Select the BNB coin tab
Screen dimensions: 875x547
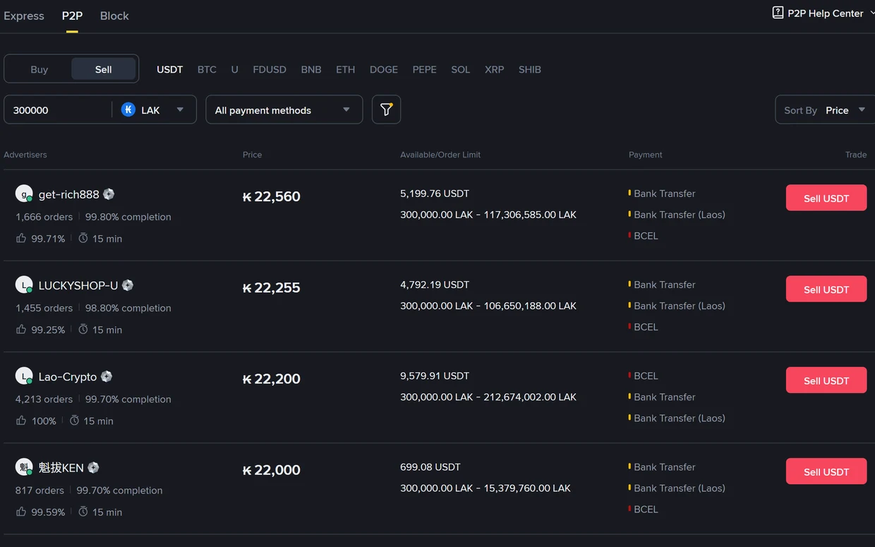point(311,69)
